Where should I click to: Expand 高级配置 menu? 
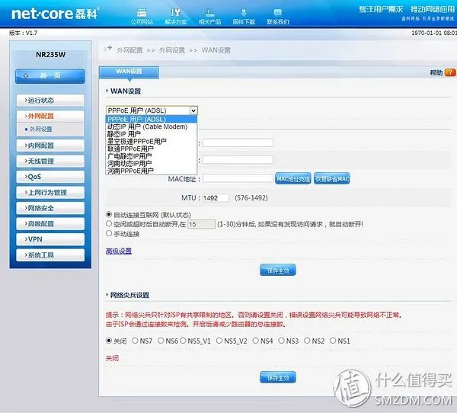(x=50, y=224)
